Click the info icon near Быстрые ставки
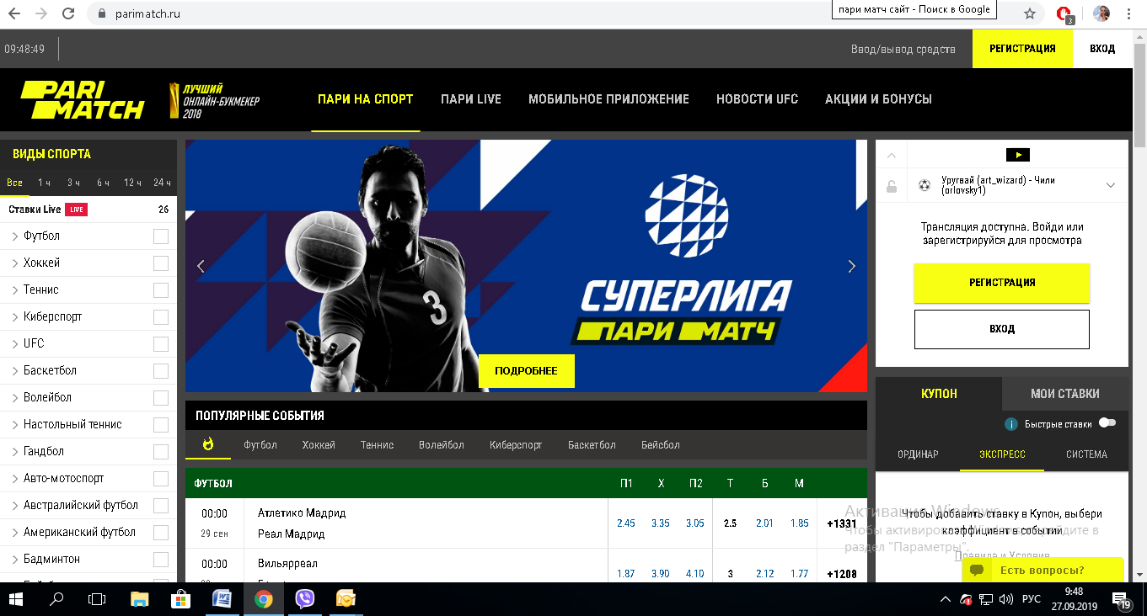 coord(1011,424)
